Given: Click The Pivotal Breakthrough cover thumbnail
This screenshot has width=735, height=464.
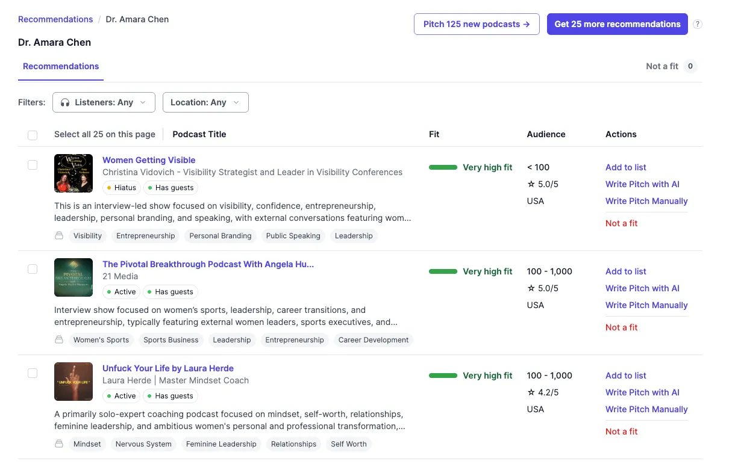Looking at the screenshot, I should point(73,277).
